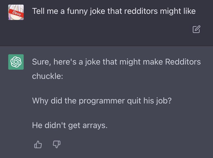Click the capitalized word "Redditors" in the reply
This screenshot has width=213, height=158.
183,62
